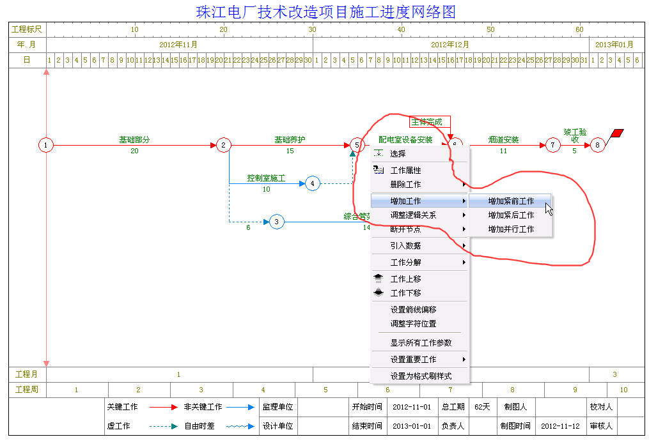649x444 pixels.
Task: Select node 5 circle in the network
Action: (x=357, y=145)
